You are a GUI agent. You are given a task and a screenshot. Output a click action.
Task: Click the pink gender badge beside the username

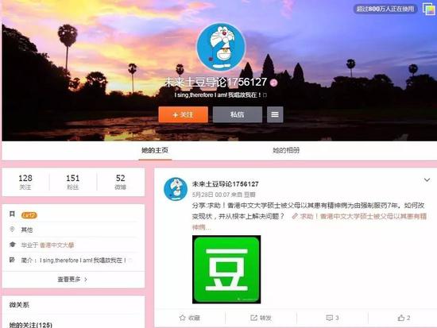pyautogui.click(x=274, y=83)
